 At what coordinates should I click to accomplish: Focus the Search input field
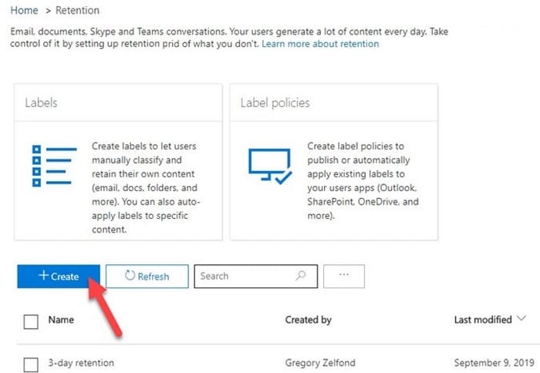256,276
